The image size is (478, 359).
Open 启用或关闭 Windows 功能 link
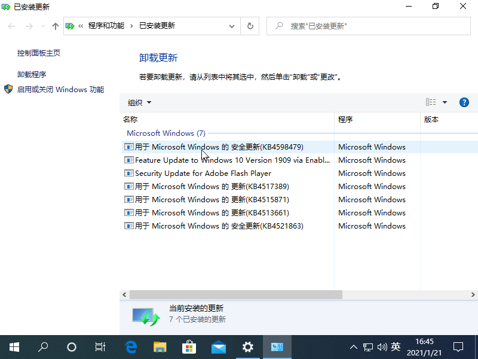60,89
